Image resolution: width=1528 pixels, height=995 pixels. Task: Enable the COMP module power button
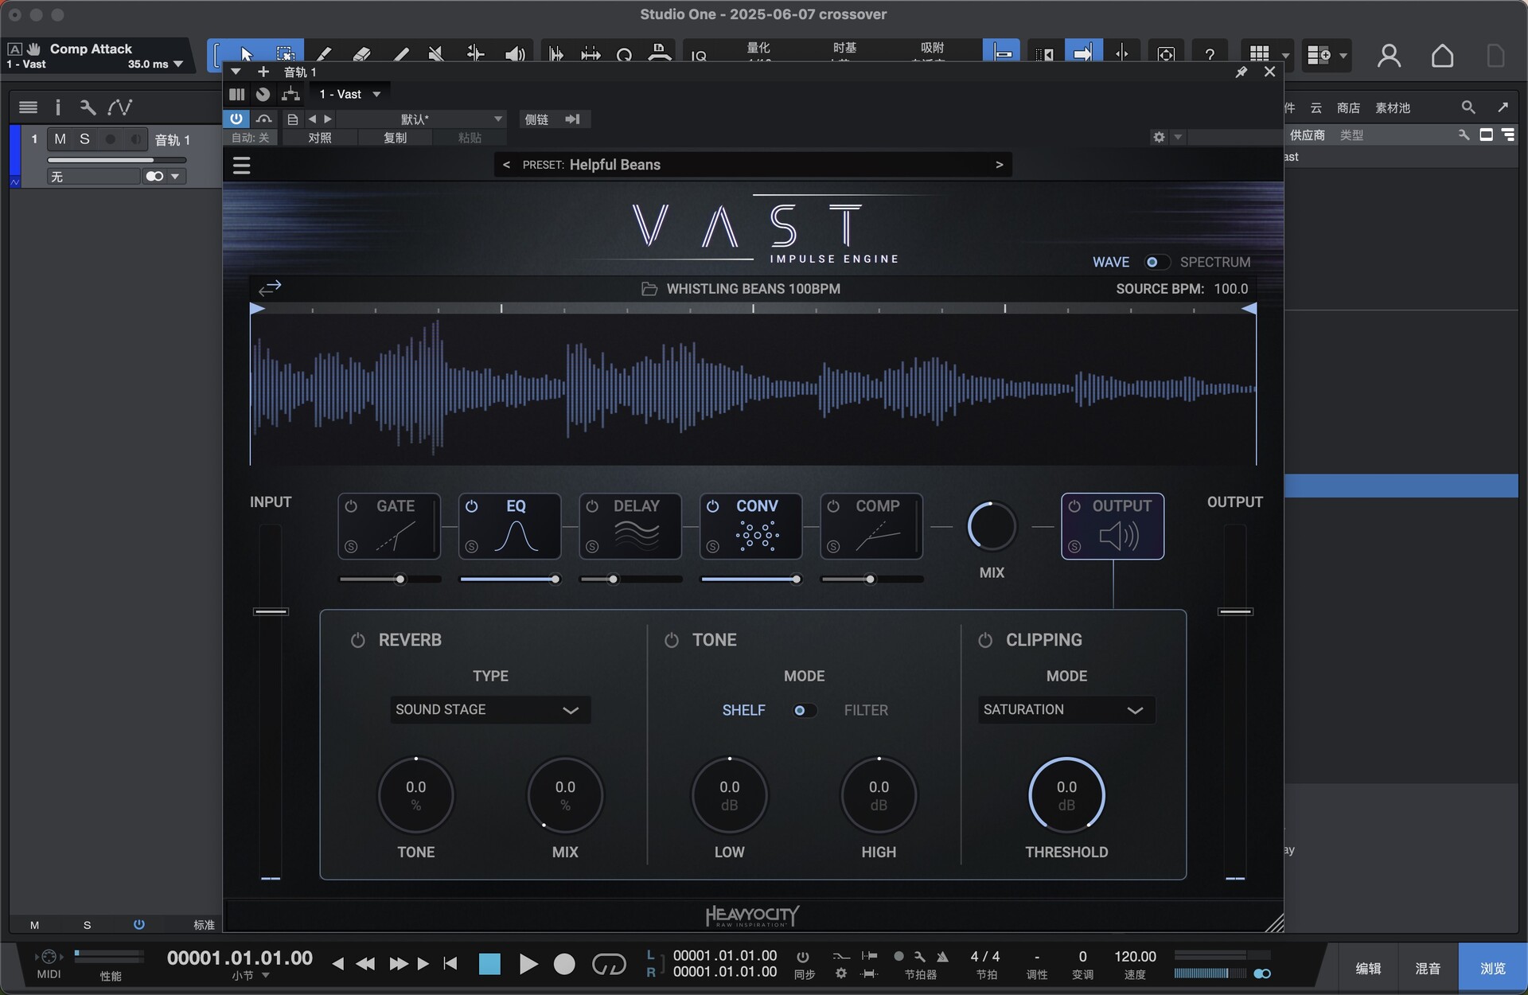click(x=833, y=506)
